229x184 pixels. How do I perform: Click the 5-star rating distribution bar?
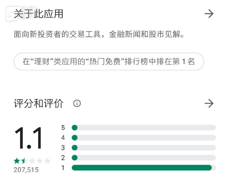pyautogui.click(x=144, y=127)
